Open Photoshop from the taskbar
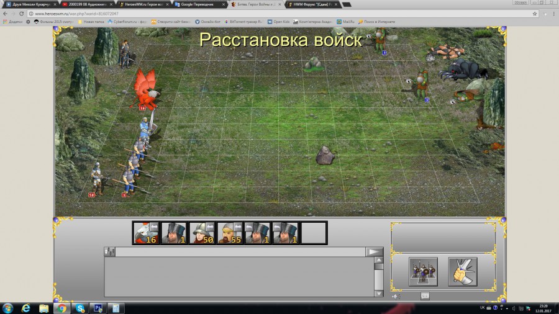559x314 pixels. coord(98,308)
